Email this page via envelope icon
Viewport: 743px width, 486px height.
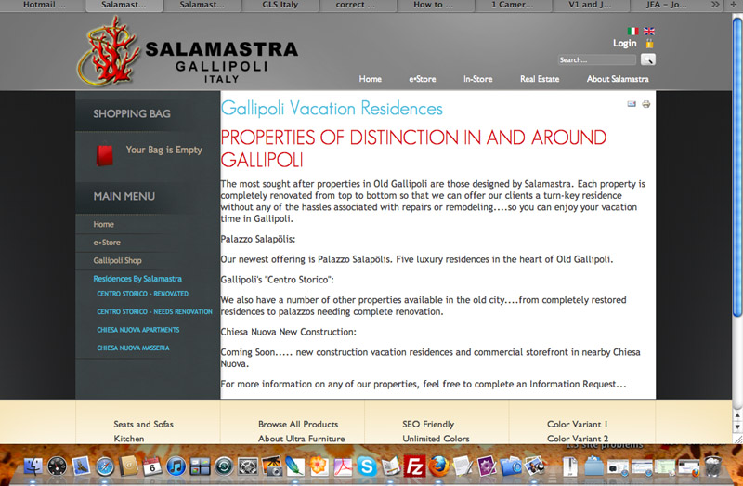pyautogui.click(x=632, y=104)
